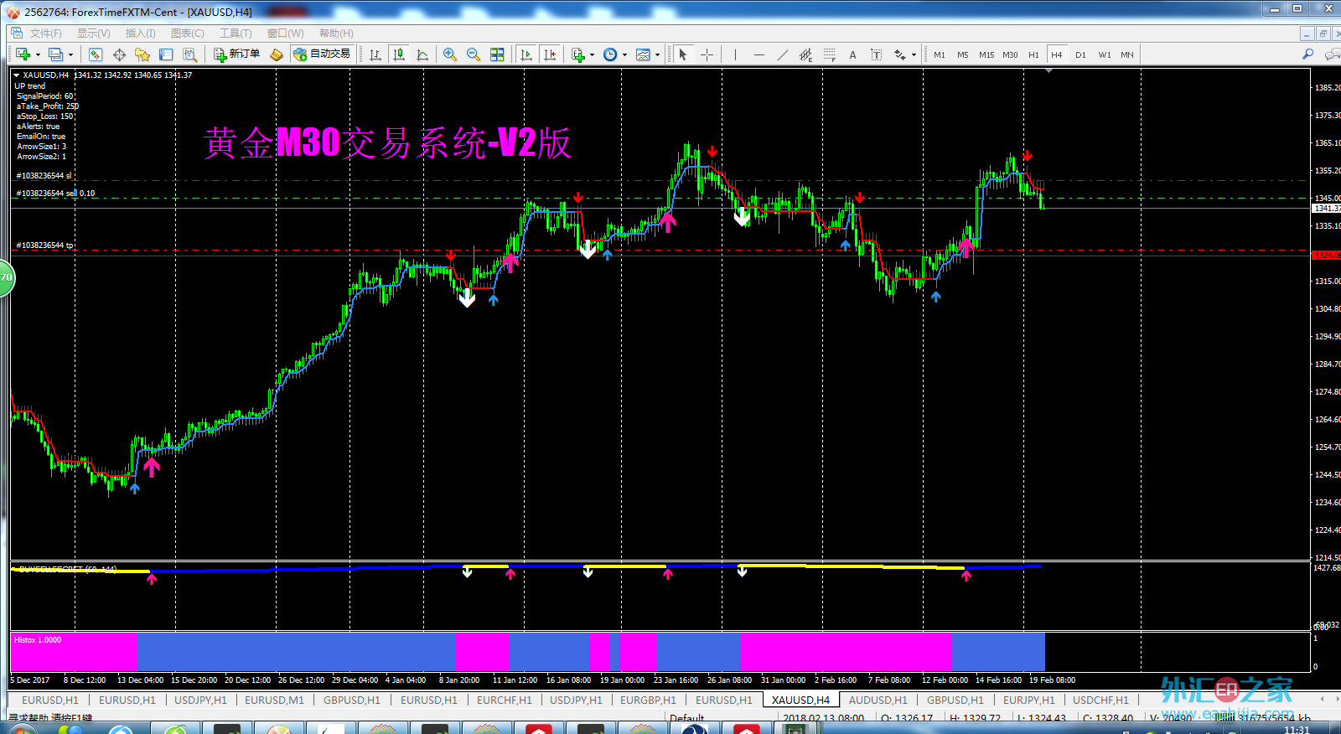1341x734 pixels.
Task: Open the indicators list dropdown arrow
Action: (592, 55)
